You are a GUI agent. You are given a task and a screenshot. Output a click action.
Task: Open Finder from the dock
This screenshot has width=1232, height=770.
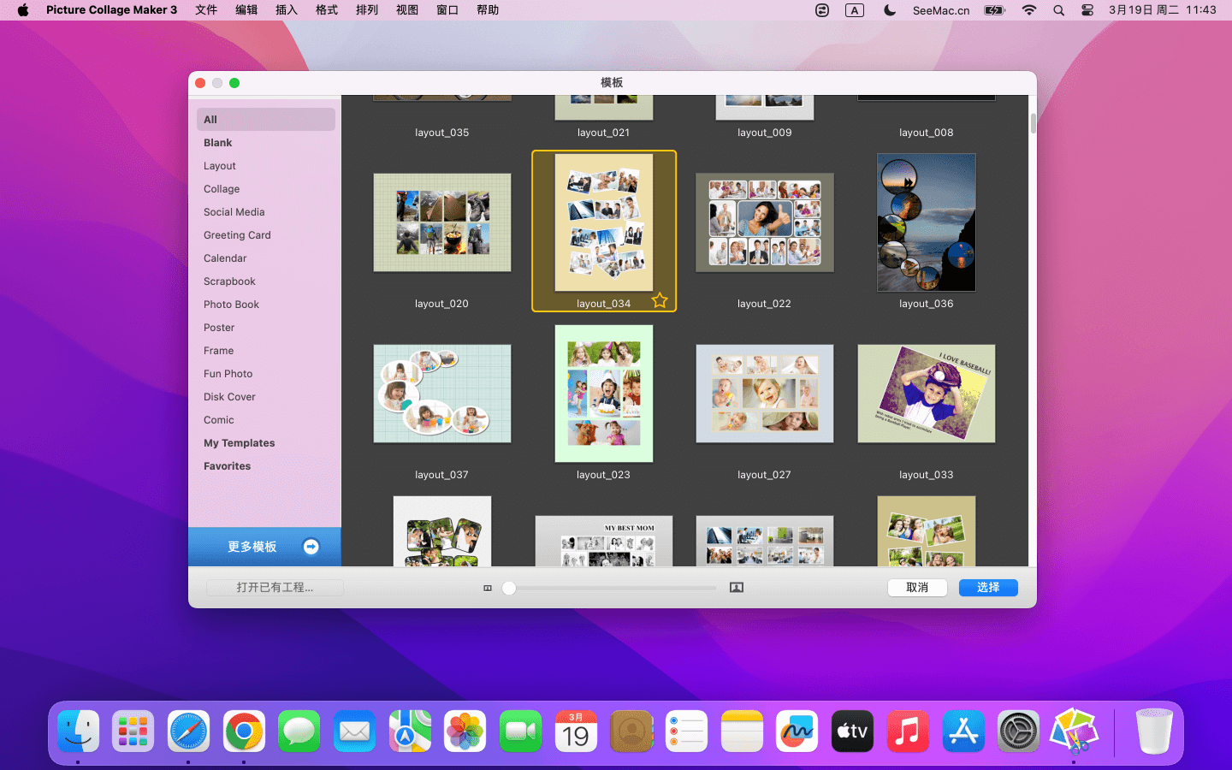[x=79, y=731]
